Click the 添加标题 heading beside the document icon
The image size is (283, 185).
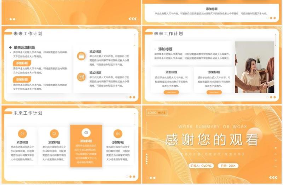[95, 73]
